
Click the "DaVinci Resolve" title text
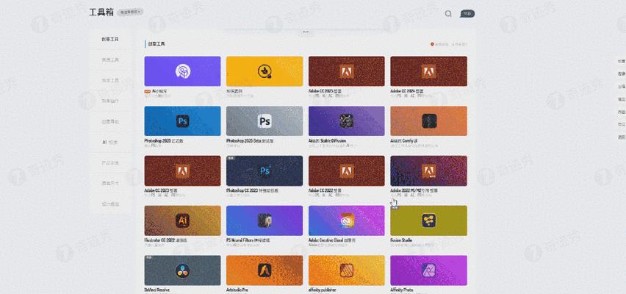click(157, 290)
